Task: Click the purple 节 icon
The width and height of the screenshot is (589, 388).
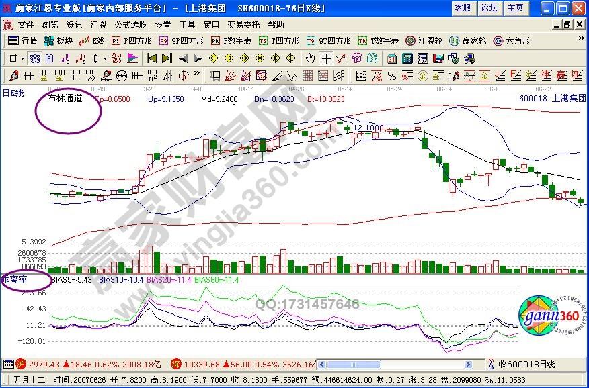Action: [x=356, y=58]
